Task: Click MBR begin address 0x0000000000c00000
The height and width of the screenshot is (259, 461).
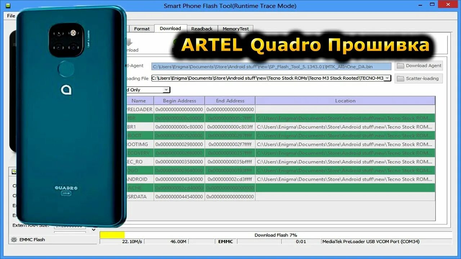Action: click(179, 118)
